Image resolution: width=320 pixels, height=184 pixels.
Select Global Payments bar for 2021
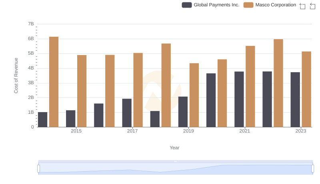(x=239, y=99)
